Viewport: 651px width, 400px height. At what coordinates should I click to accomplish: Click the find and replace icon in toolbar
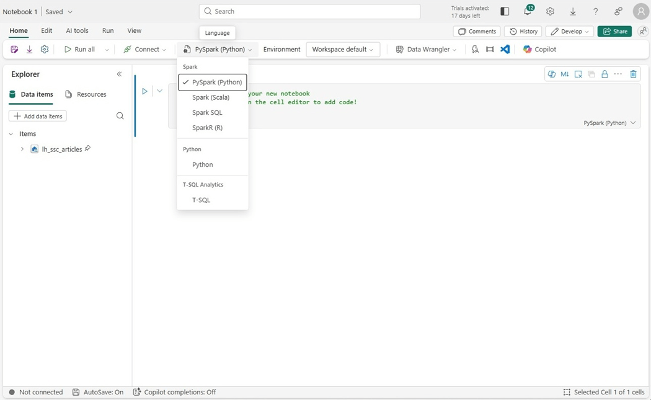click(475, 50)
